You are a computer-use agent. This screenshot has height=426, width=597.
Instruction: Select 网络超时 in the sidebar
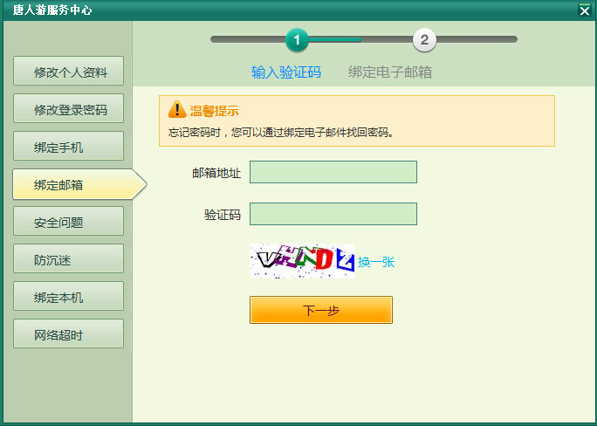(x=68, y=334)
